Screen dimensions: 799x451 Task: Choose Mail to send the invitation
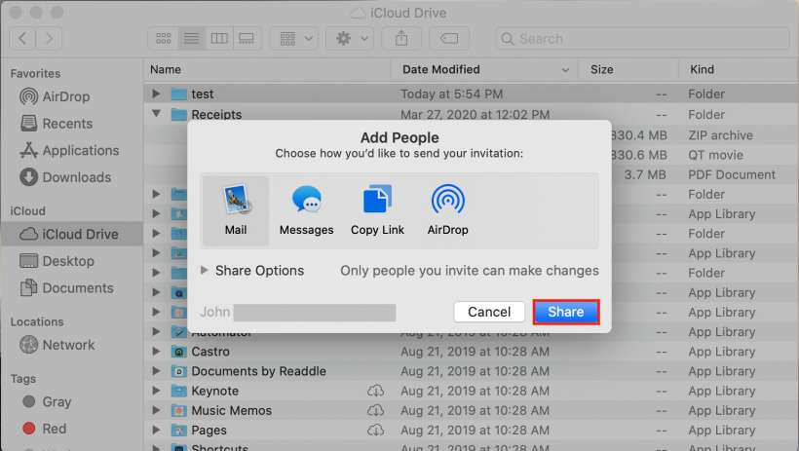(x=236, y=210)
